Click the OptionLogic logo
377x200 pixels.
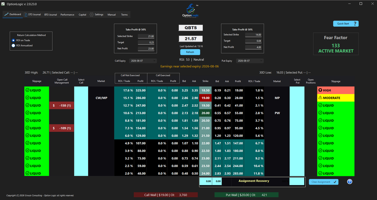(191, 11)
